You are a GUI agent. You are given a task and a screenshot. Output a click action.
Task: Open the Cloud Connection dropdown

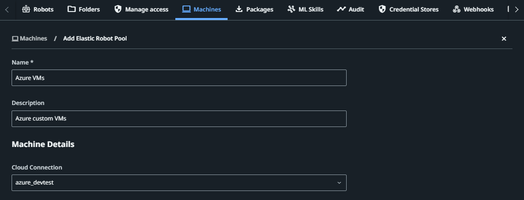coord(179,182)
